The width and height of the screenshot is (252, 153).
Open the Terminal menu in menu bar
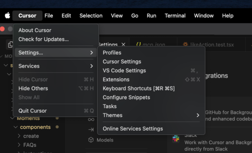(x=175, y=16)
